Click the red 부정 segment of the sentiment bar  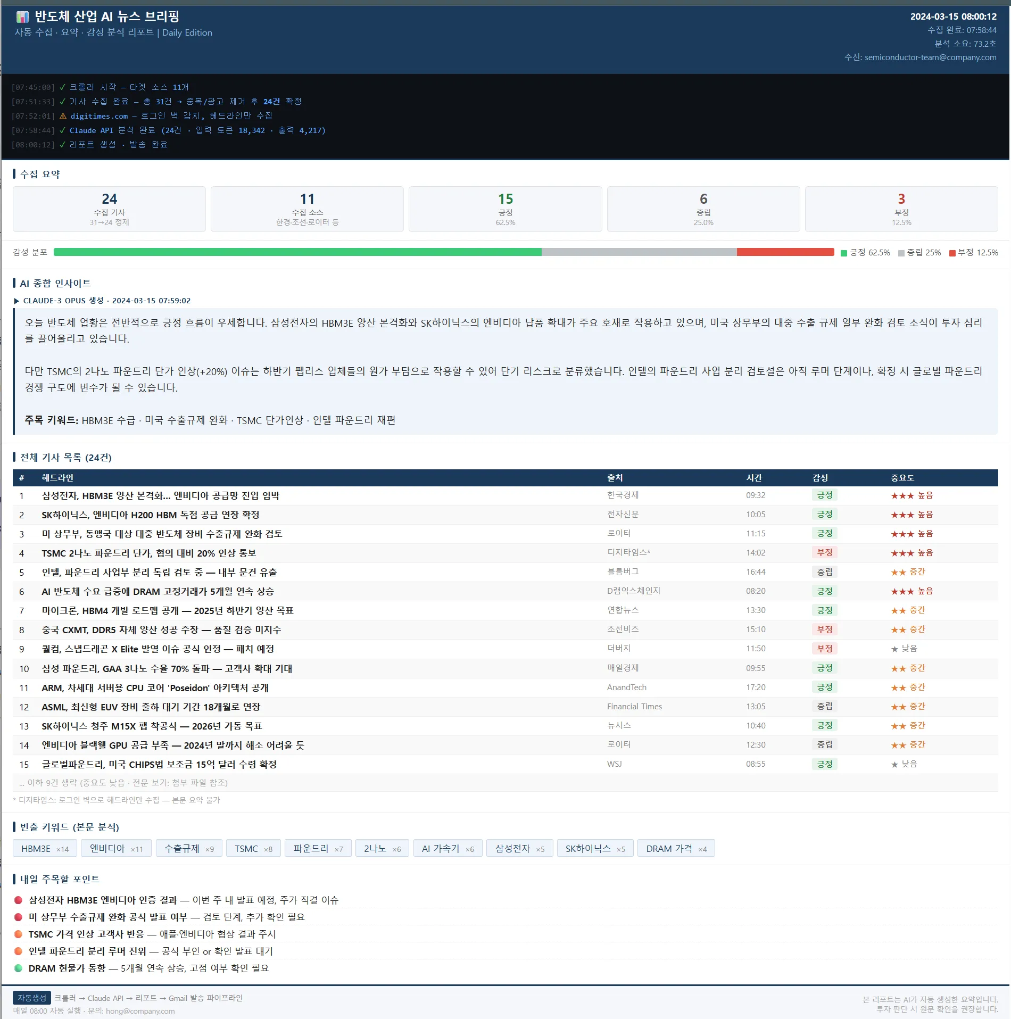click(x=785, y=252)
